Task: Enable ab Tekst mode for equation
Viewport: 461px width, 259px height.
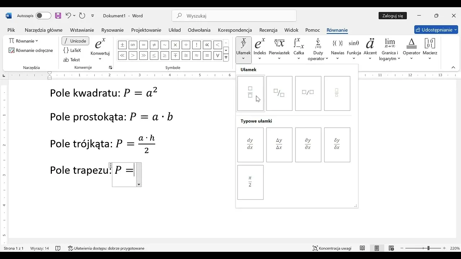Action: pos(72,60)
